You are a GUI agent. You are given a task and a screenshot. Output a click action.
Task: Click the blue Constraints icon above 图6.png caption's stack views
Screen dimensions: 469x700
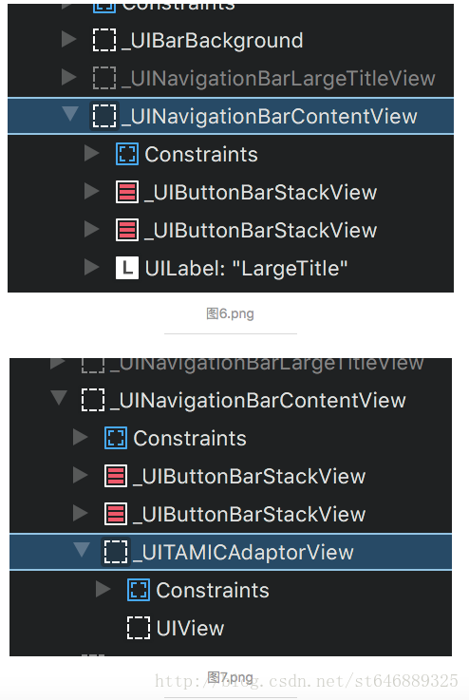[x=126, y=154]
